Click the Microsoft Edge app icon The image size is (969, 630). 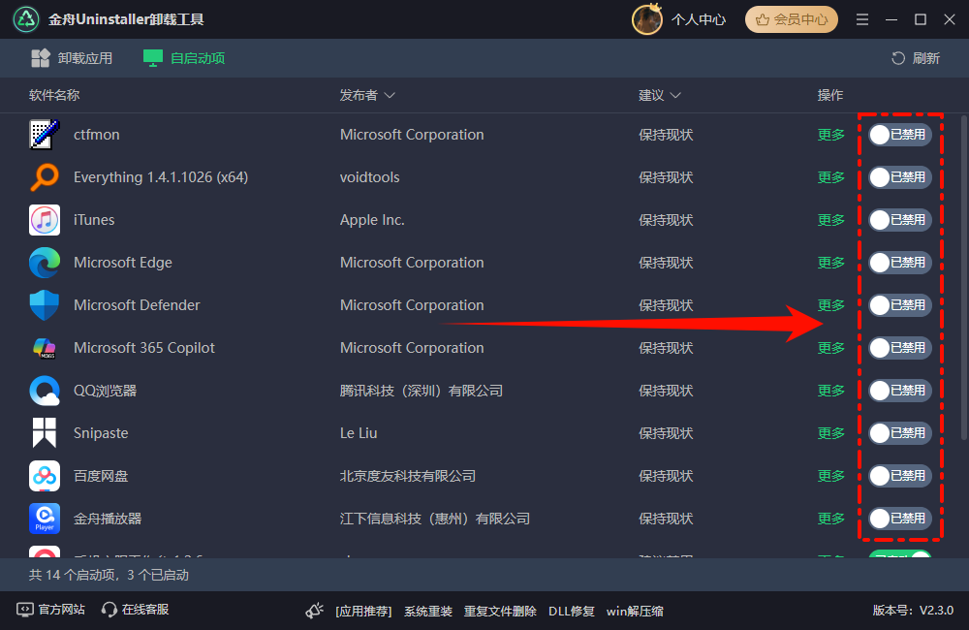coord(45,263)
